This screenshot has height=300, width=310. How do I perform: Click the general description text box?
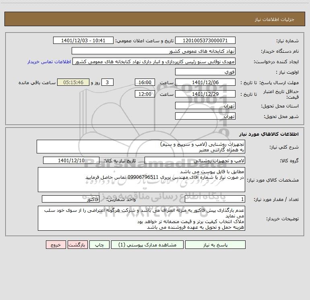click(141, 147)
